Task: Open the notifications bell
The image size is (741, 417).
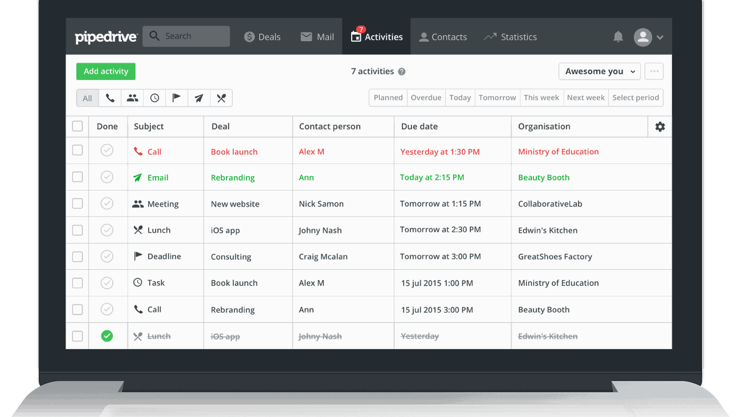Action: point(618,37)
